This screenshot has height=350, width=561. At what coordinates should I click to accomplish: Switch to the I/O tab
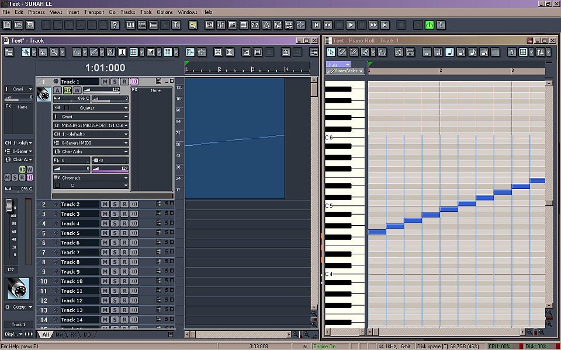point(87,335)
